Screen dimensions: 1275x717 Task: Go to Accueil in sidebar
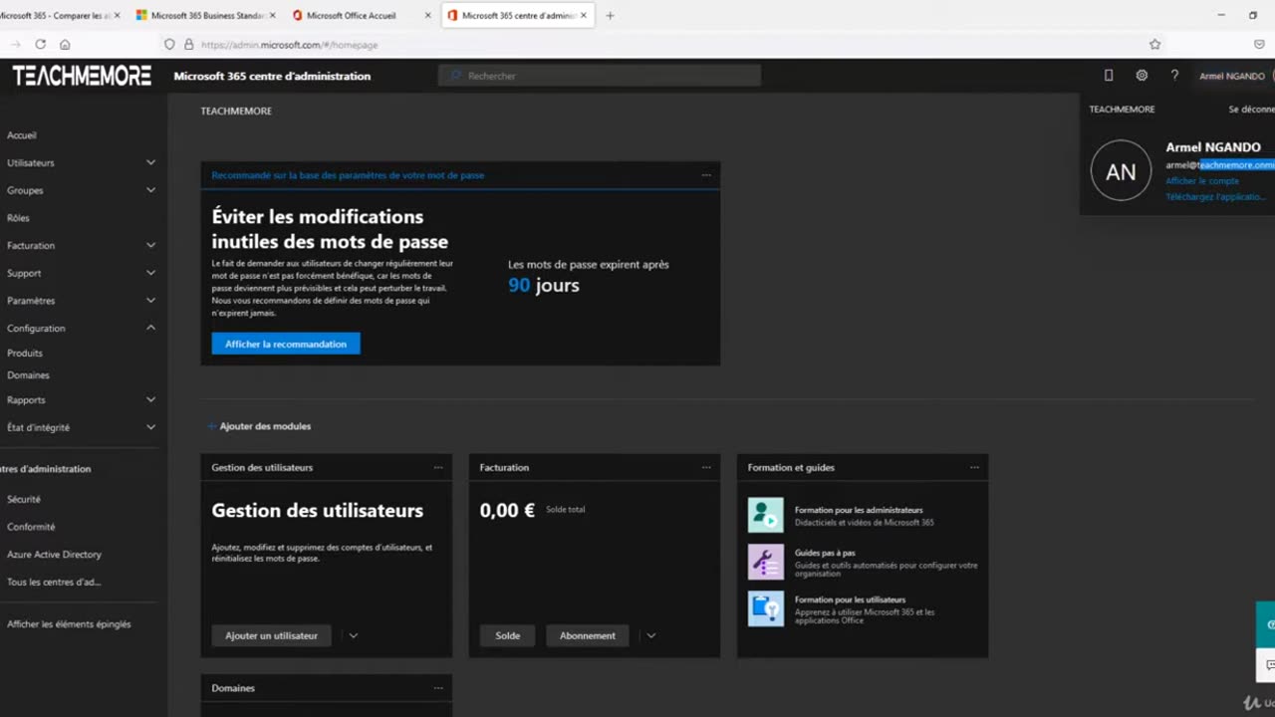click(22, 135)
